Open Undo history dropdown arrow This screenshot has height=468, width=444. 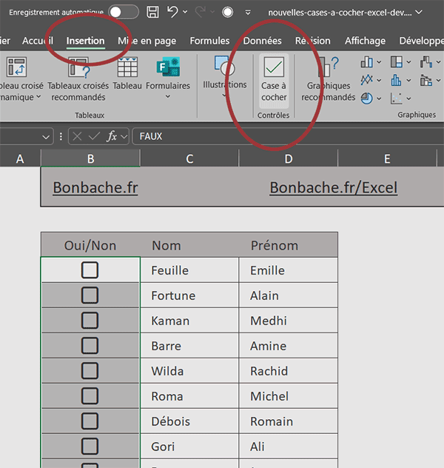click(185, 12)
